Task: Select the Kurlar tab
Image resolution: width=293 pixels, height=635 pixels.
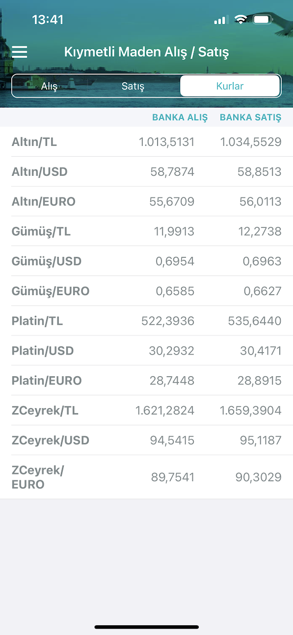Action: [230, 86]
